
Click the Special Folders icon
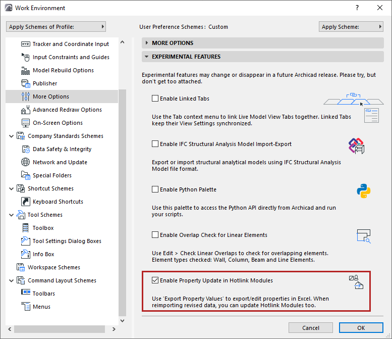pyautogui.click(x=26, y=175)
